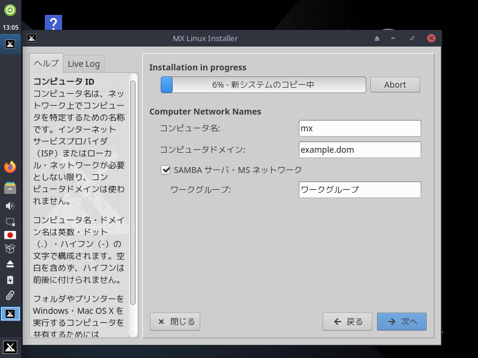Switch to the Live Log tab

click(84, 64)
